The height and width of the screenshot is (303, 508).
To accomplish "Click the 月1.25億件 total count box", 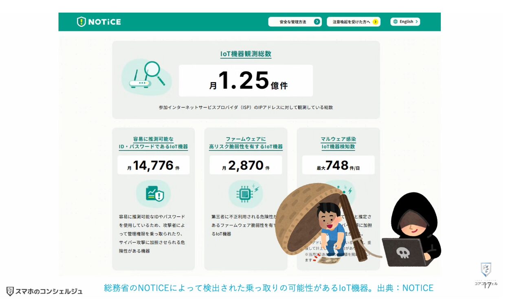I will 246,81.
